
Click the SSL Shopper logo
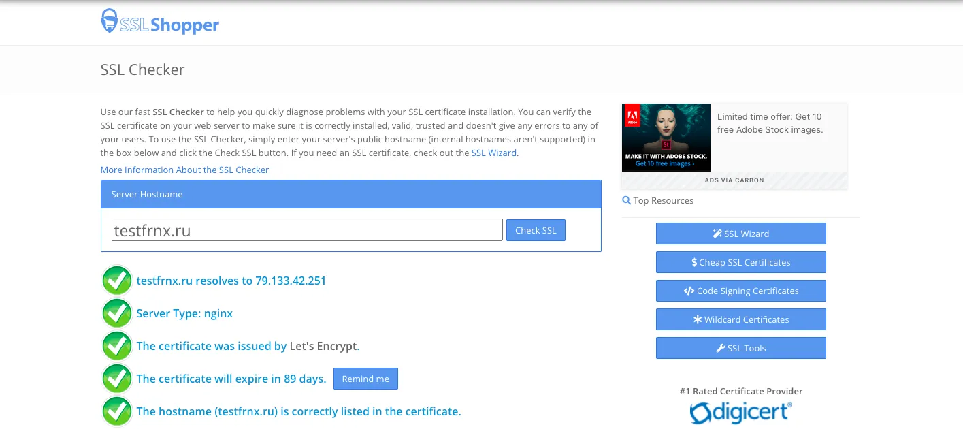(x=160, y=23)
